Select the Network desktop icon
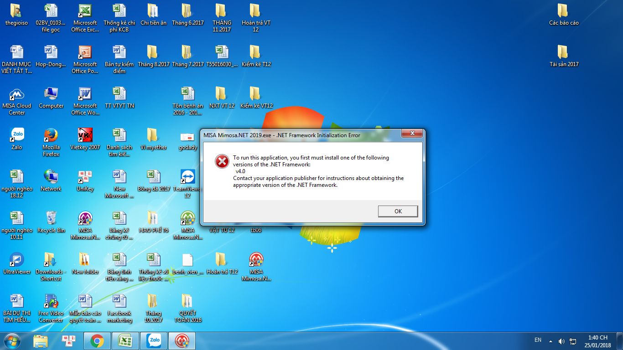Viewport: 623px width, 350px height. 51,181
